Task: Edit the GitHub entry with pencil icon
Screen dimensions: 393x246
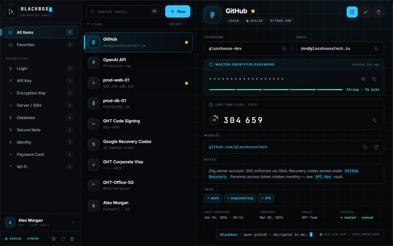Action: coord(365,12)
